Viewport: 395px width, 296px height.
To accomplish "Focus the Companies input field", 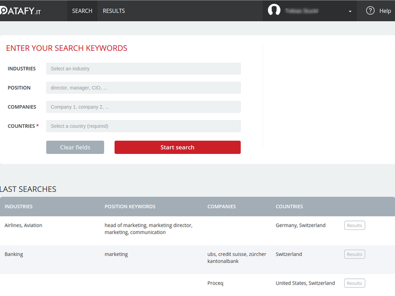I will [143, 107].
